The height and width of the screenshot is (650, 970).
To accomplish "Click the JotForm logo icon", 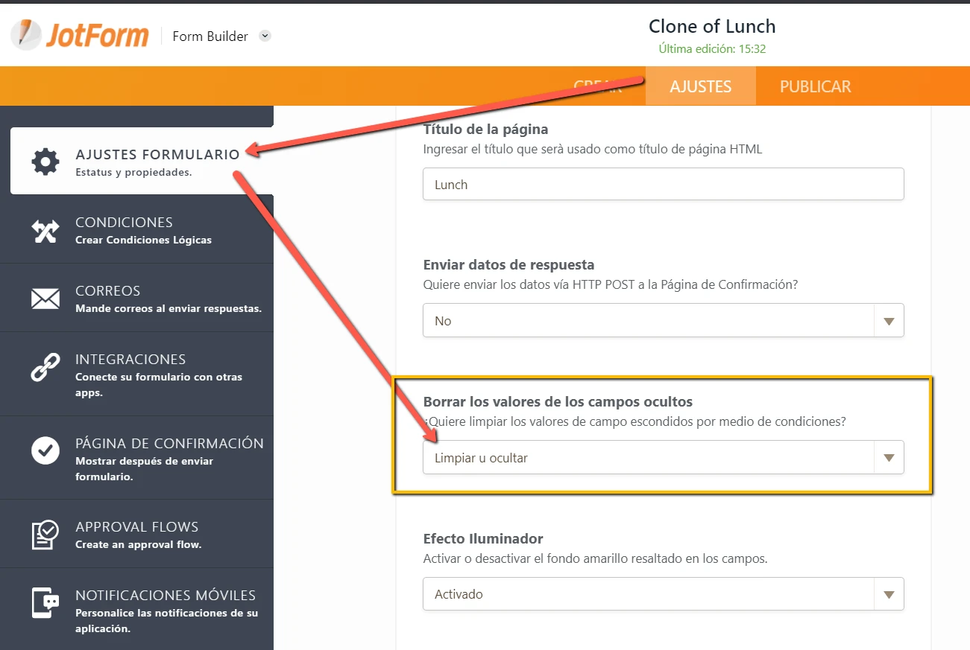I will 26,35.
